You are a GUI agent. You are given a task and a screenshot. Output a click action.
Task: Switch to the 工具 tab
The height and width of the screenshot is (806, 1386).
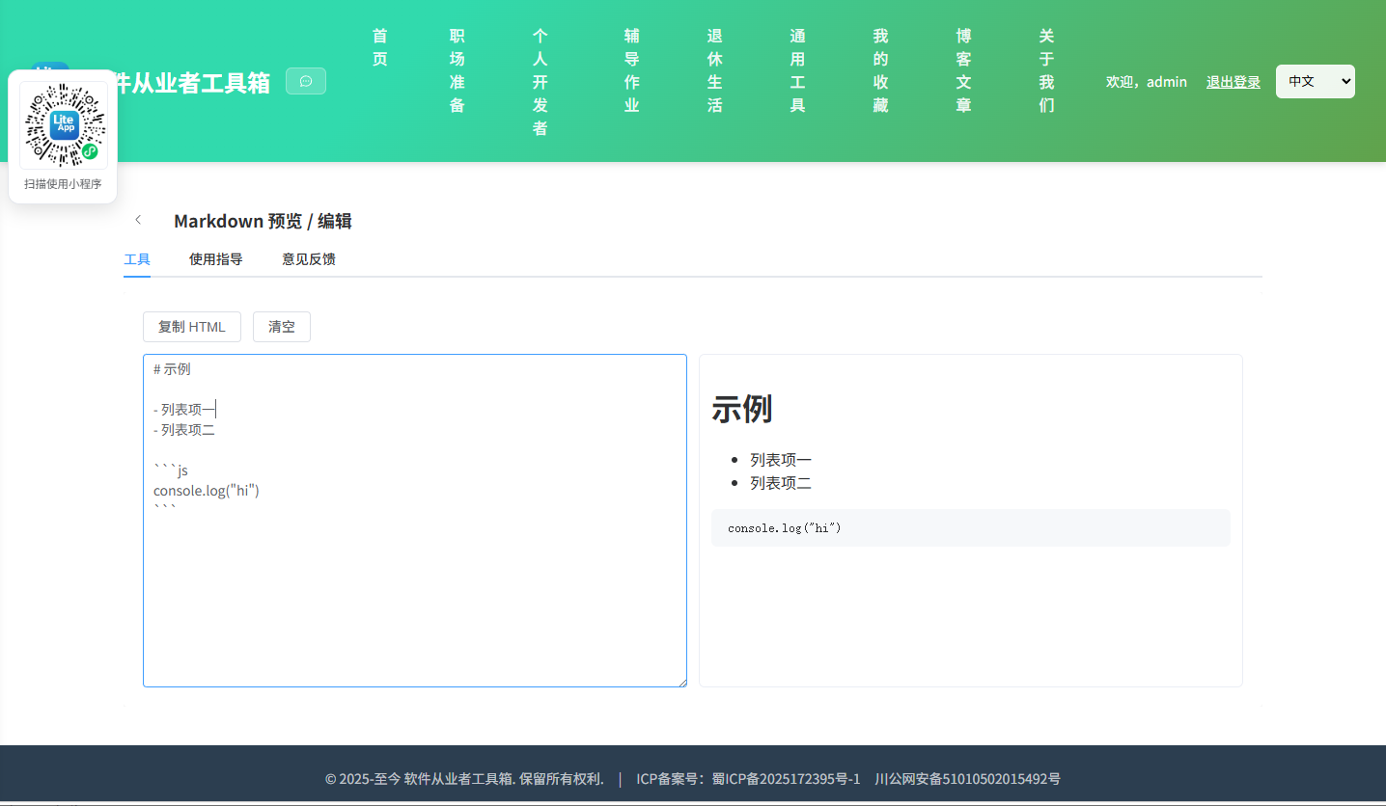click(x=137, y=259)
